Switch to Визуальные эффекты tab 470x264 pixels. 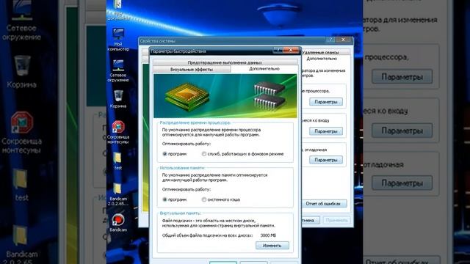[x=192, y=69]
